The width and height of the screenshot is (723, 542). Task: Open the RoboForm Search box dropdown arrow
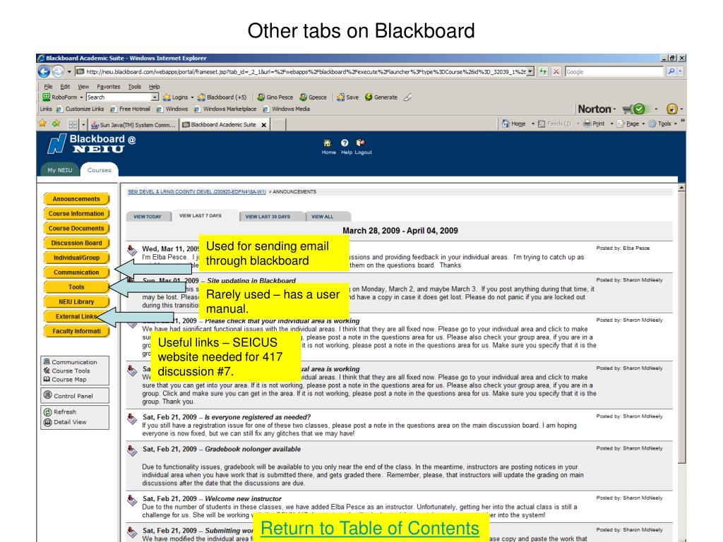pos(155,97)
